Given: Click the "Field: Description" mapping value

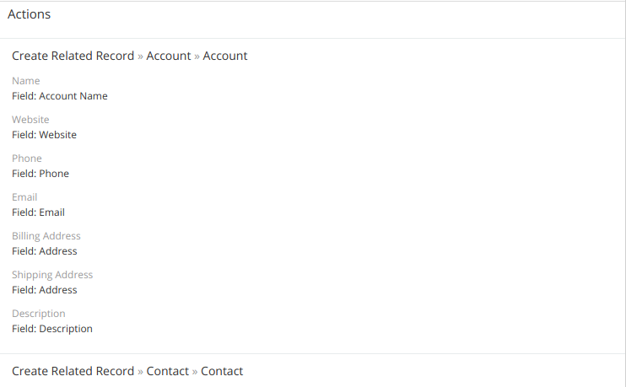Looking at the screenshot, I should point(52,329).
